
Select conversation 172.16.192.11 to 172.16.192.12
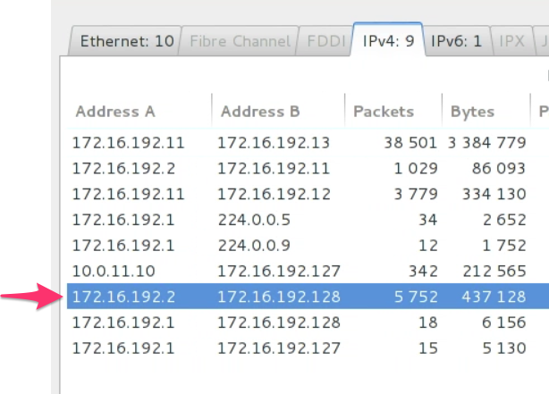point(308,194)
